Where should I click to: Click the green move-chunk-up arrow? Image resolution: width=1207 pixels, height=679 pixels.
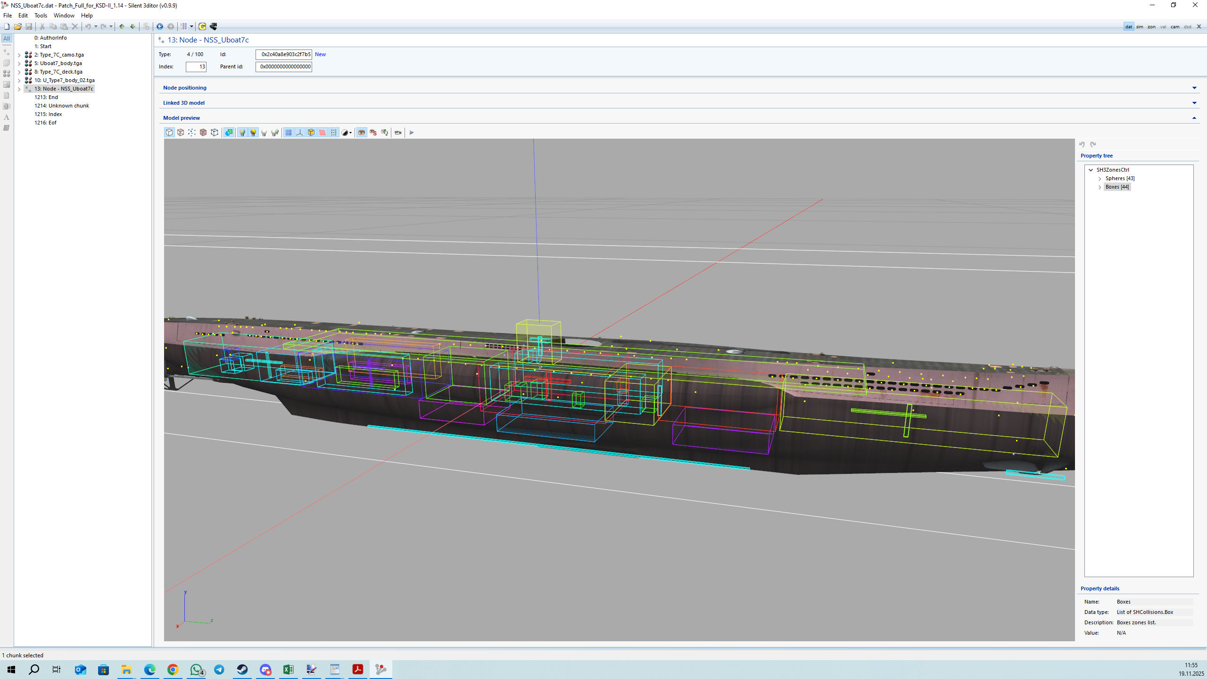click(x=122, y=26)
